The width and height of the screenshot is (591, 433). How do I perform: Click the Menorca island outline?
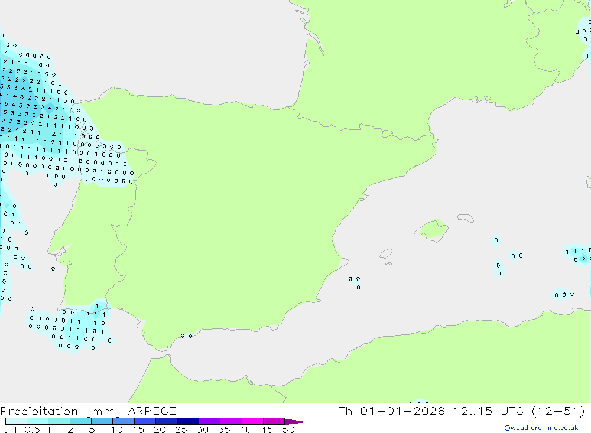(x=466, y=218)
